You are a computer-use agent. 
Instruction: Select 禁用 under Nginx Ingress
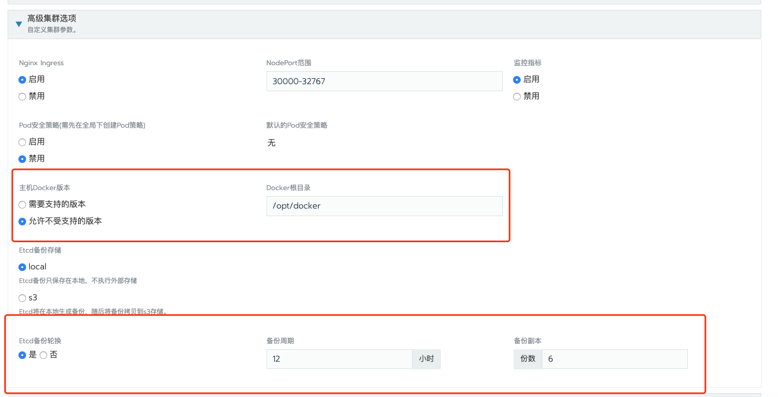[x=22, y=97]
